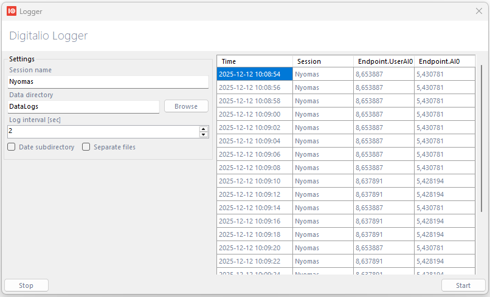Enable the Separate files checkbox

click(x=86, y=147)
